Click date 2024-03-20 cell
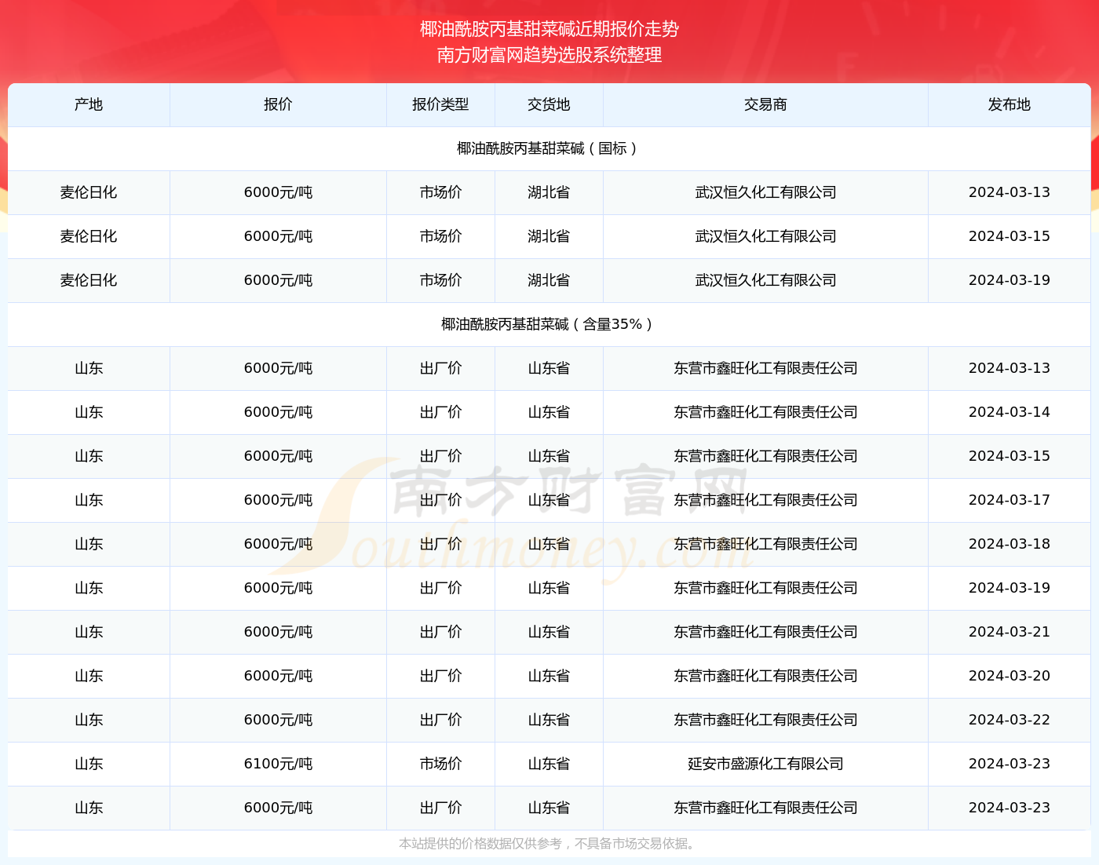 point(1009,676)
